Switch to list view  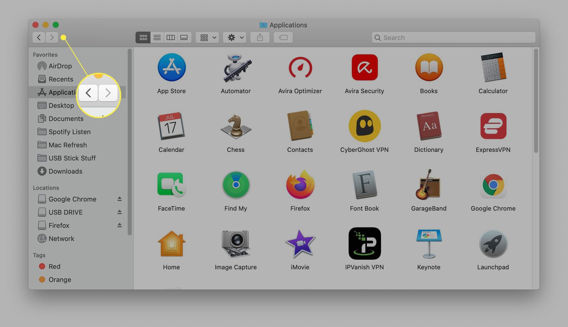point(157,37)
